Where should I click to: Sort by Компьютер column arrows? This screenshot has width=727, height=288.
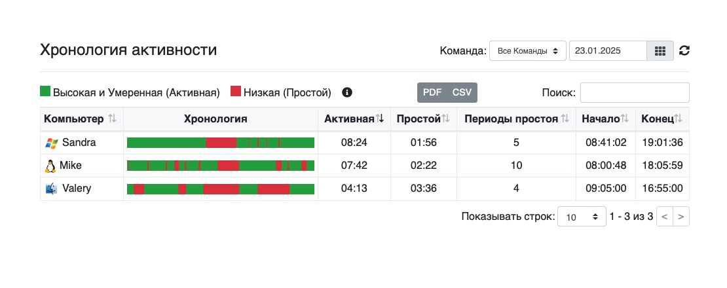(x=112, y=119)
